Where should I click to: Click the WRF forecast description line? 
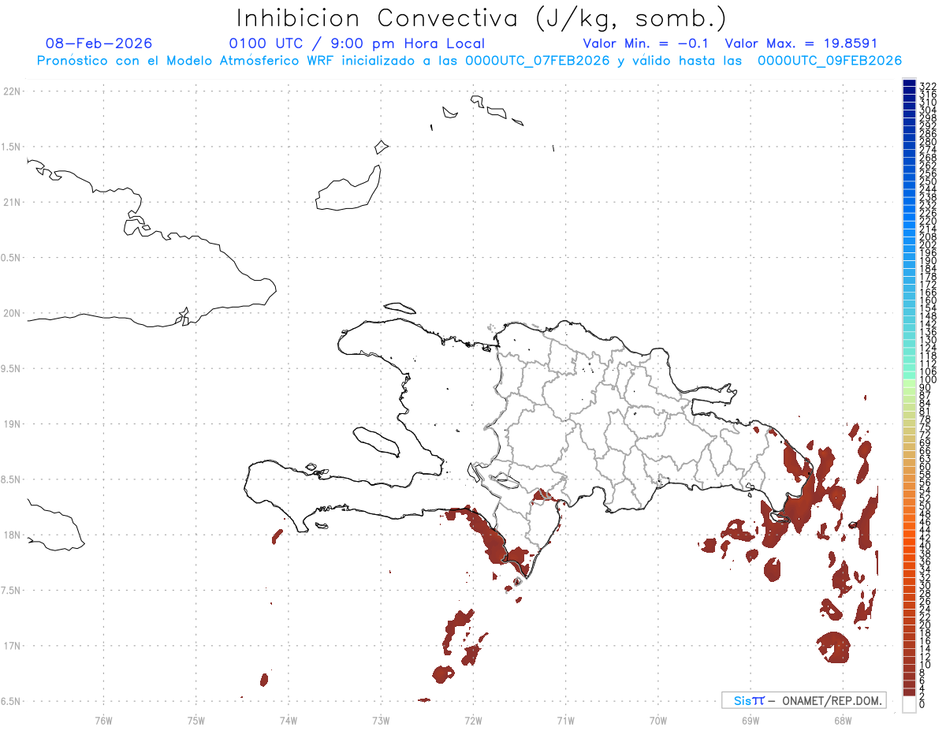(x=469, y=61)
